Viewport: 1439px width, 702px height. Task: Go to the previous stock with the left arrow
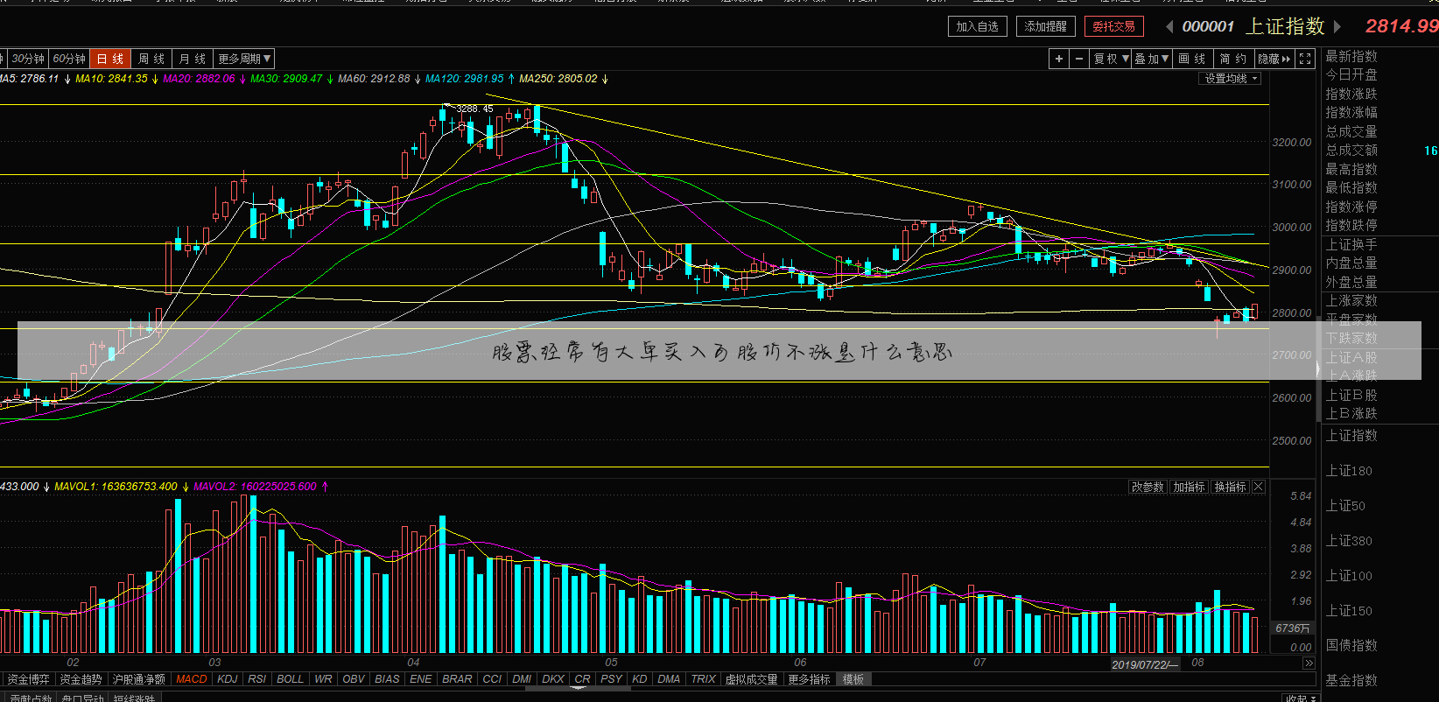click(x=1169, y=27)
